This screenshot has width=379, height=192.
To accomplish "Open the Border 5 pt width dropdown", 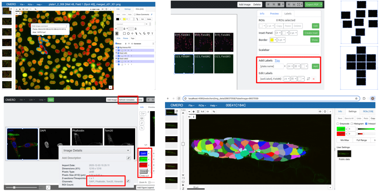I will coord(282,40).
